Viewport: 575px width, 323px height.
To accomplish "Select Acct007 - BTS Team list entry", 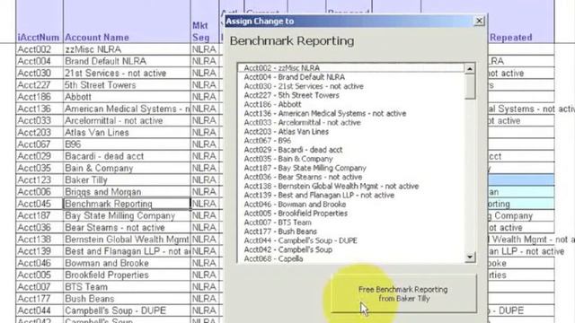I will click(x=351, y=223).
